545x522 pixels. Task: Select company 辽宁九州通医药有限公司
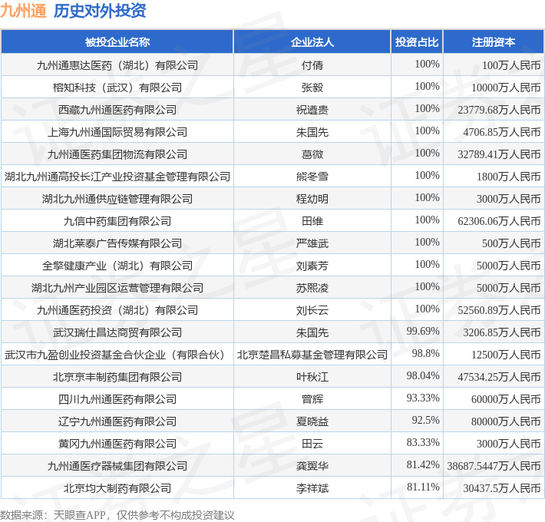(x=117, y=421)
